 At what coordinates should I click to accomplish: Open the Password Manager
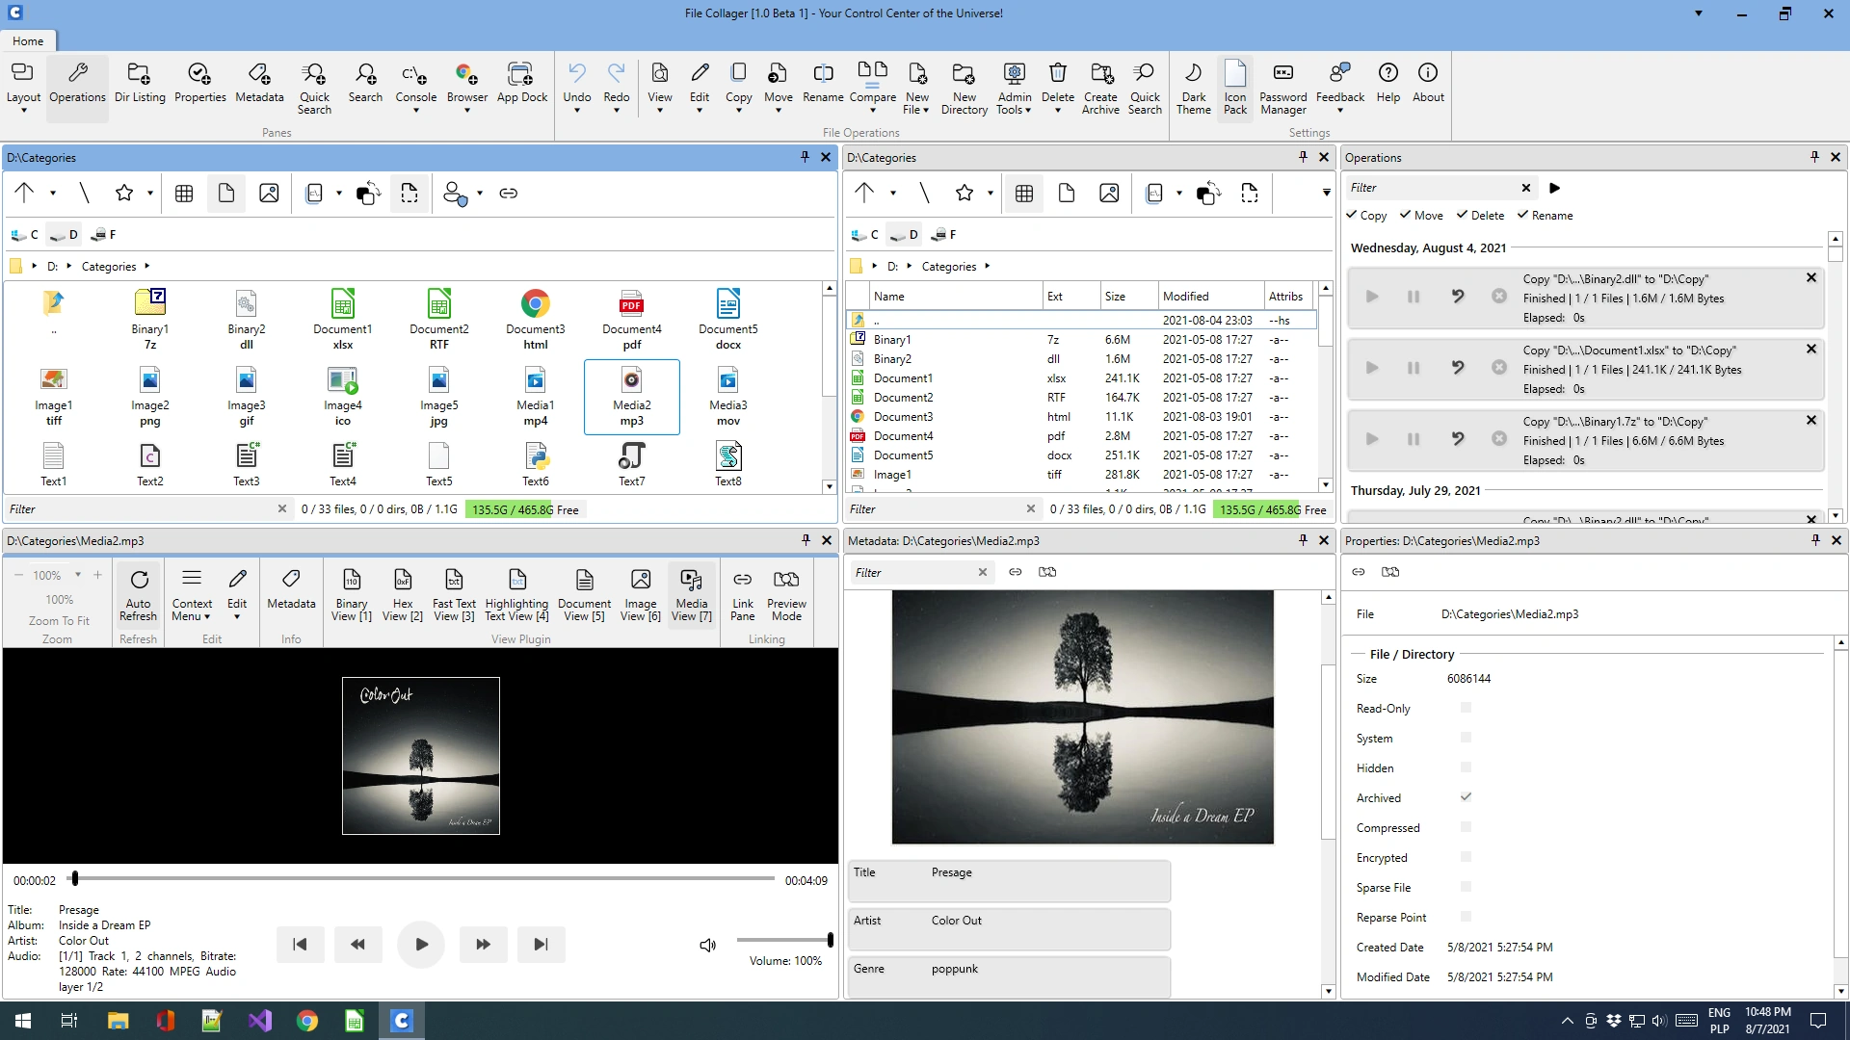pos(1282,87)
